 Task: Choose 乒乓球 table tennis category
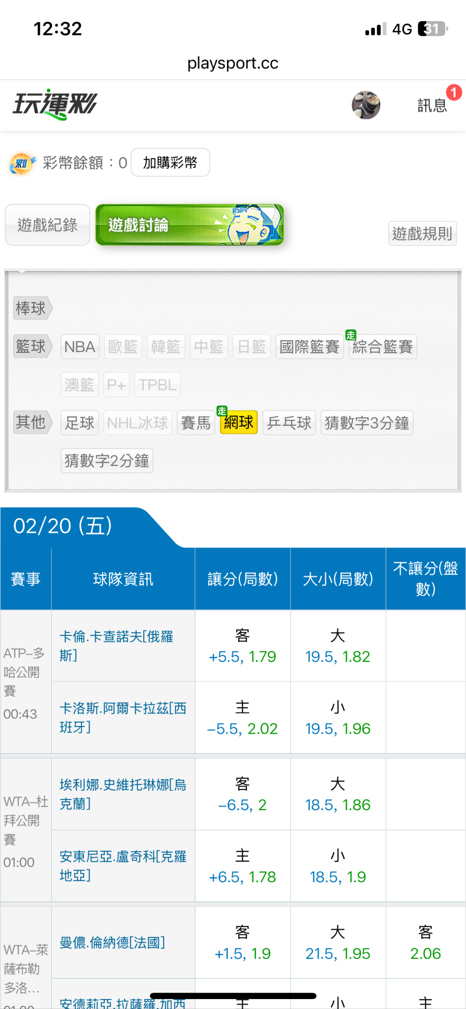point(289,423)
